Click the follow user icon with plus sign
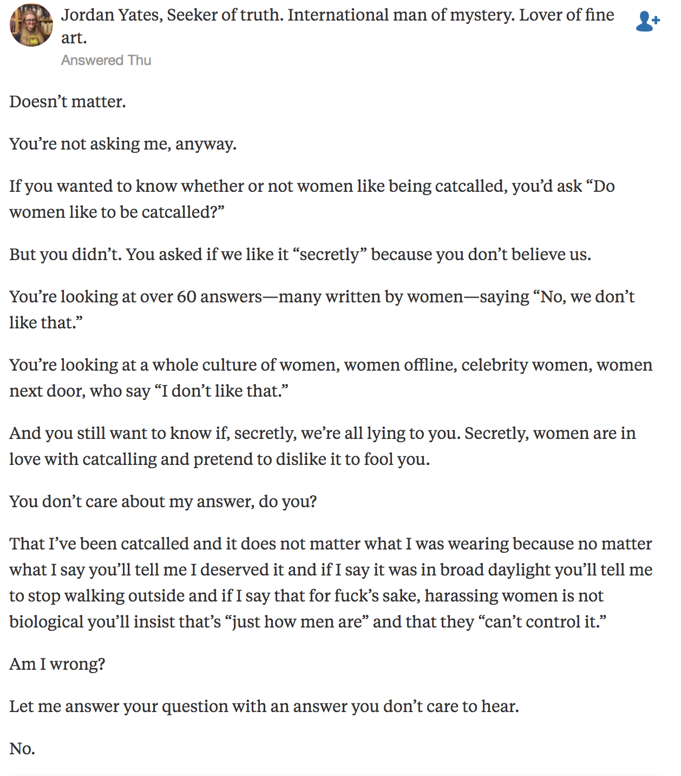681x776 pixels. click(x=647, y=22)
